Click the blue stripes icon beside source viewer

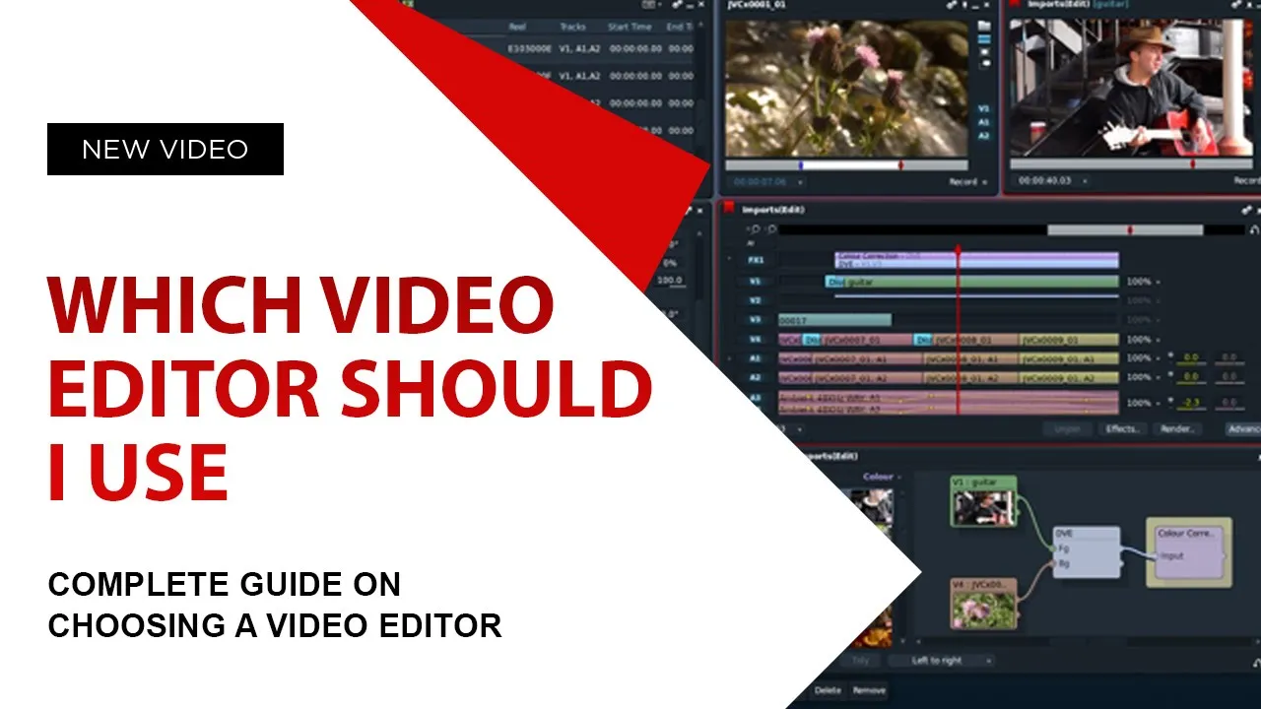(x=984, y=41)
